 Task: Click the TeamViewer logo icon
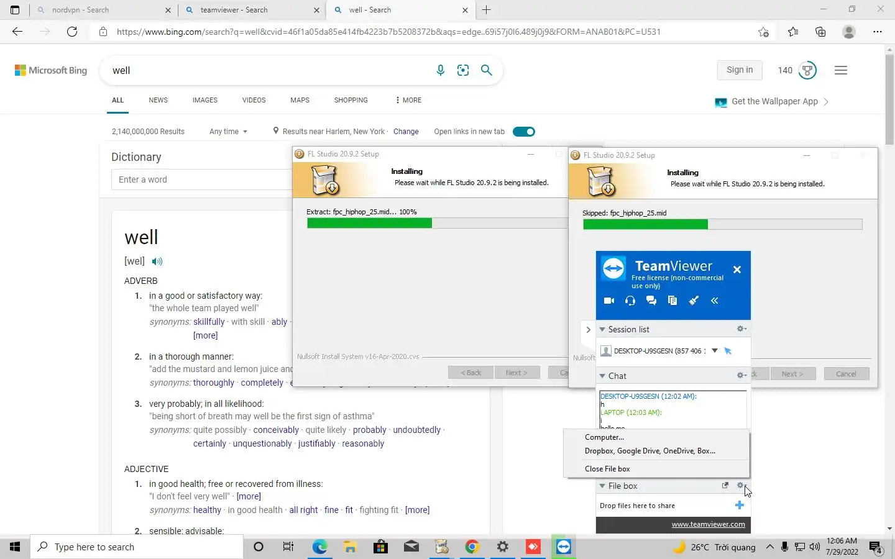[x=613, y=269]
